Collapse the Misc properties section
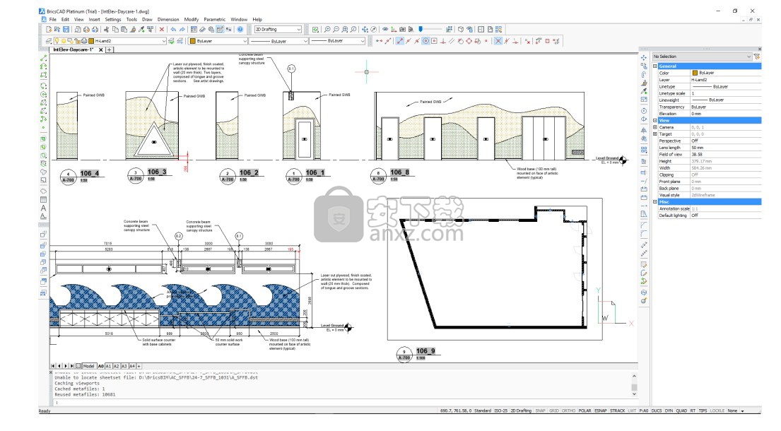The image size is (781, 431). 655,202
